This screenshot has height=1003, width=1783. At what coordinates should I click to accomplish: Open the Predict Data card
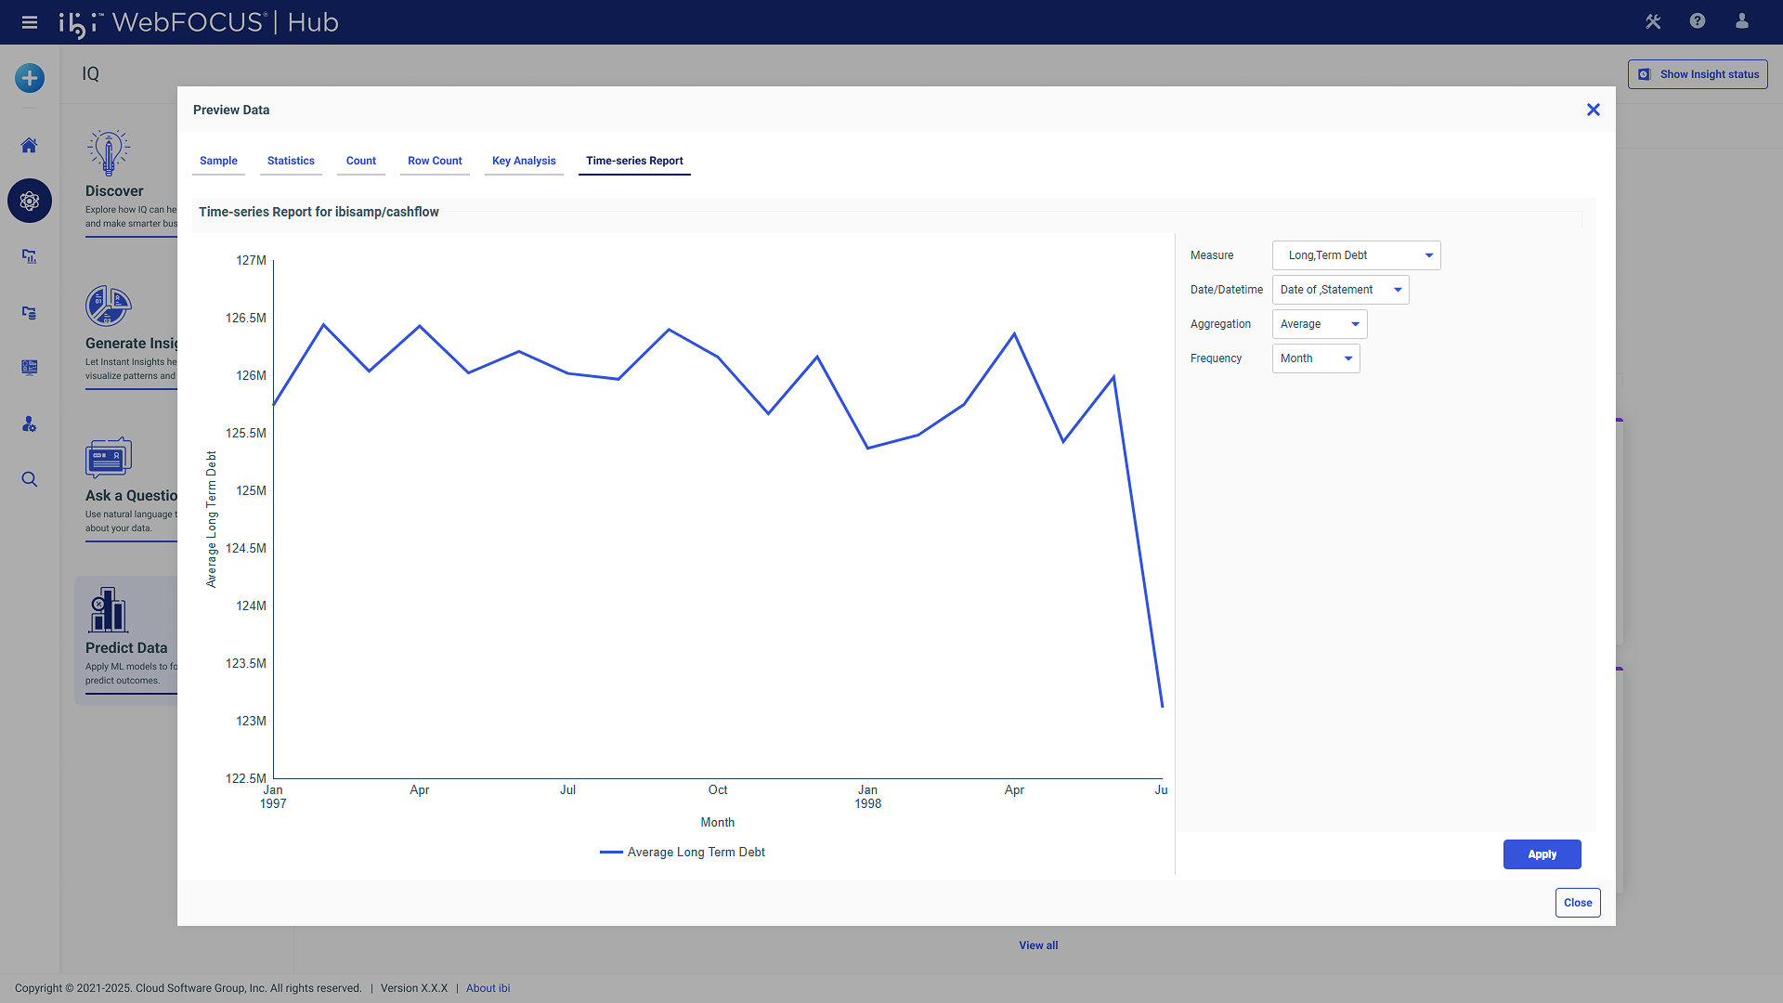[x=126, y=641]
